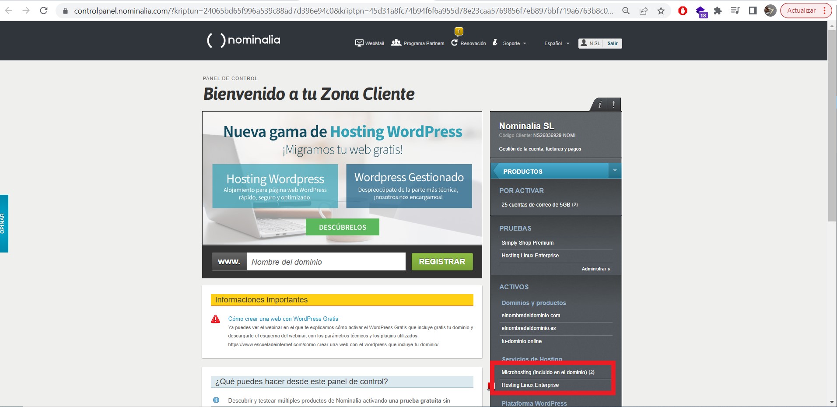
Task: Click the Actualizar update button
Action: 801,11
